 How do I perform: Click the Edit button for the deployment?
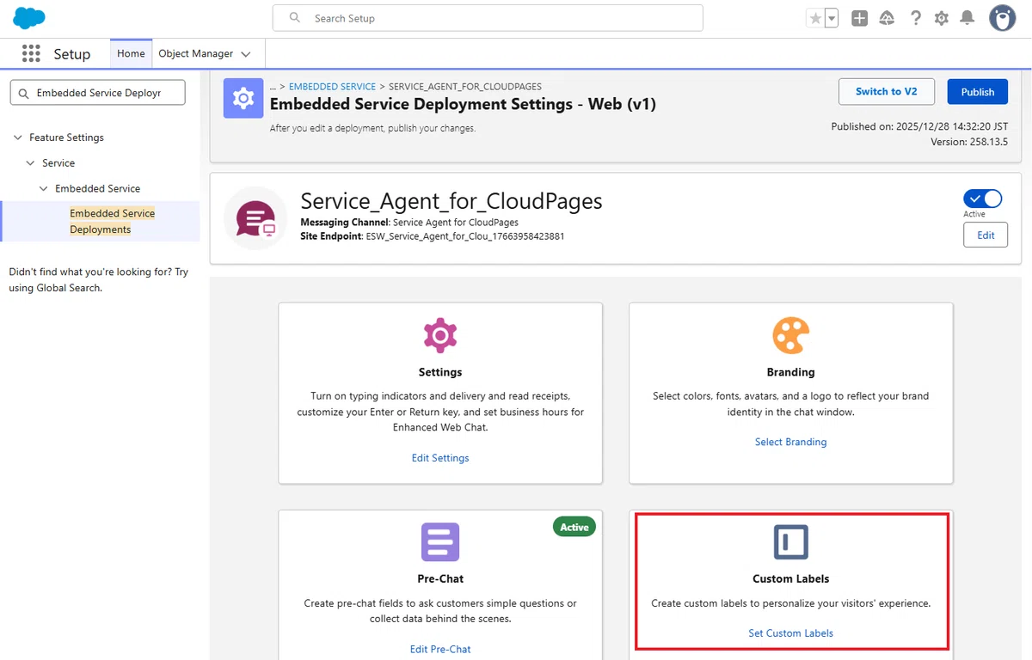click(986, 235)
